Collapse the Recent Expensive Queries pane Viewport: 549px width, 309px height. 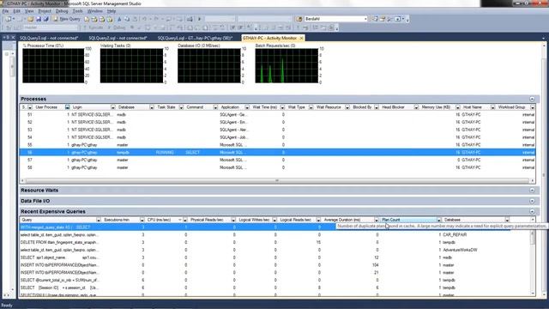pyautogui.click(x=532, y=212)
